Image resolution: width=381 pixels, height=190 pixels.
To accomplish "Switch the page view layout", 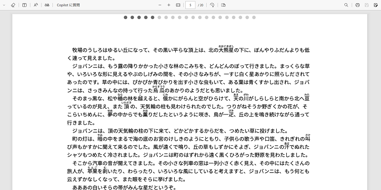I will [223, 5].
